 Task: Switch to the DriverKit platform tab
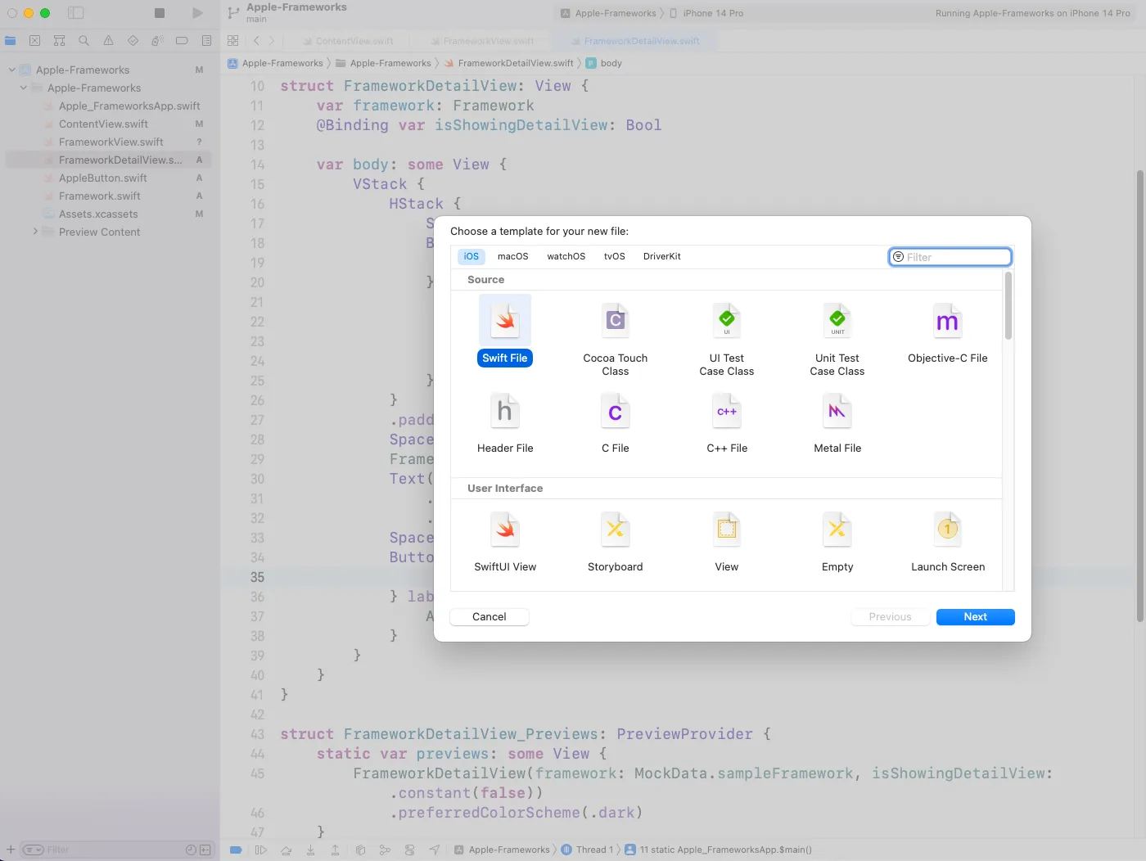click(x=662, y=256)
